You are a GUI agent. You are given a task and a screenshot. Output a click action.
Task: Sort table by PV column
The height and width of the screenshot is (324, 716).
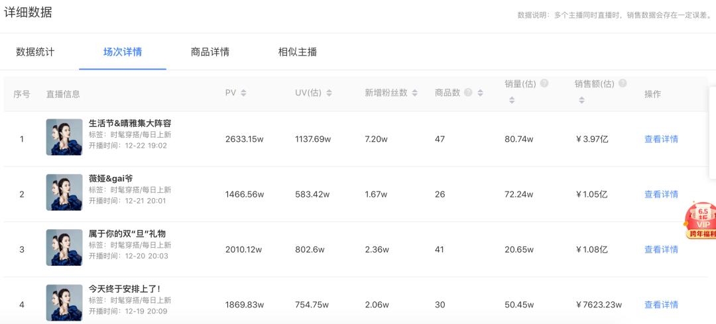[x=243, y=93]
